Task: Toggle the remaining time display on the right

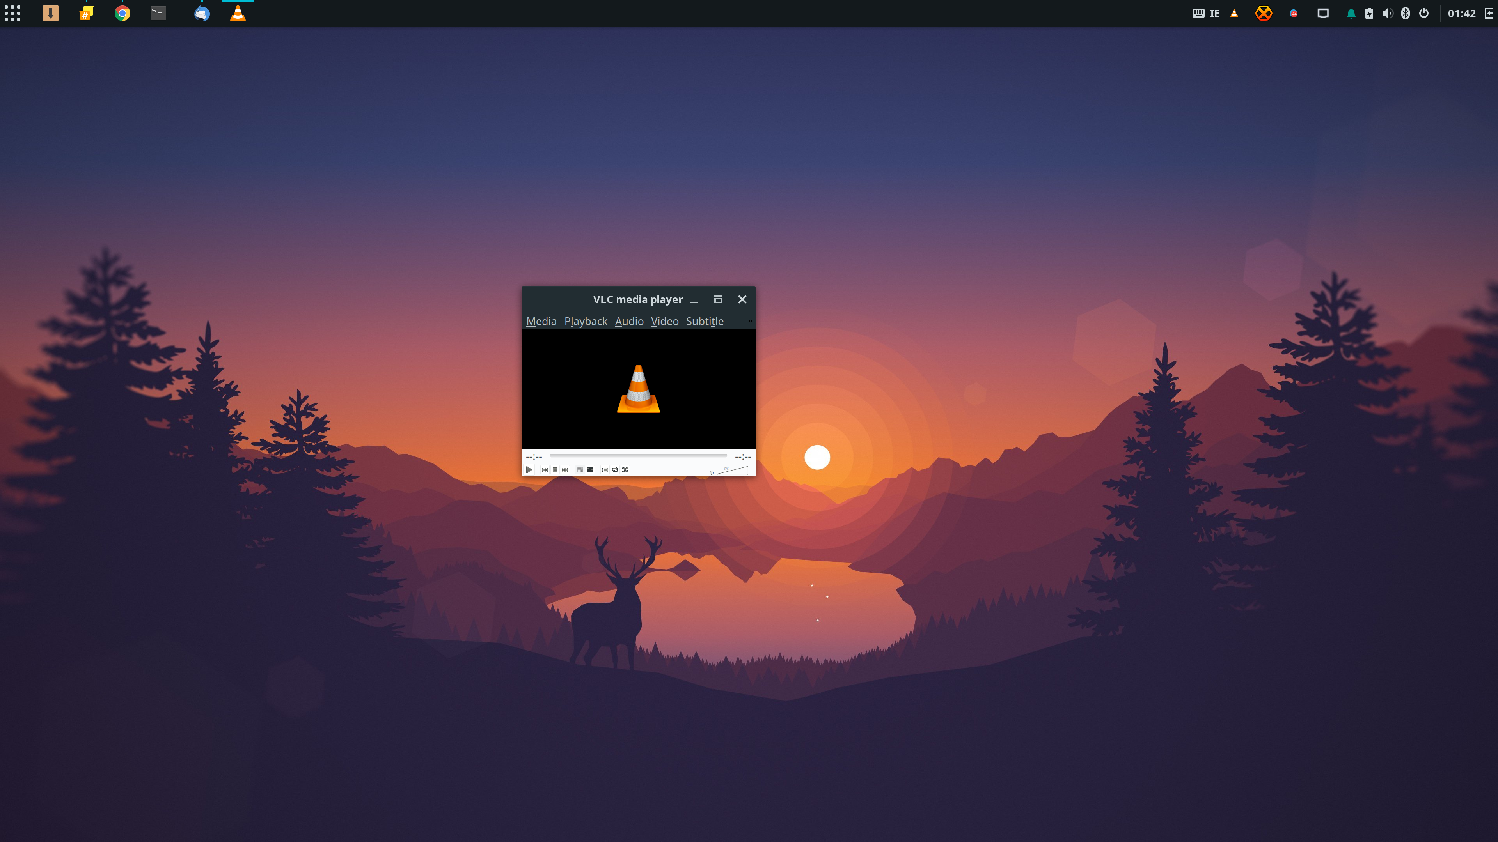Action: pyautogui.click(x=743, y=457)
